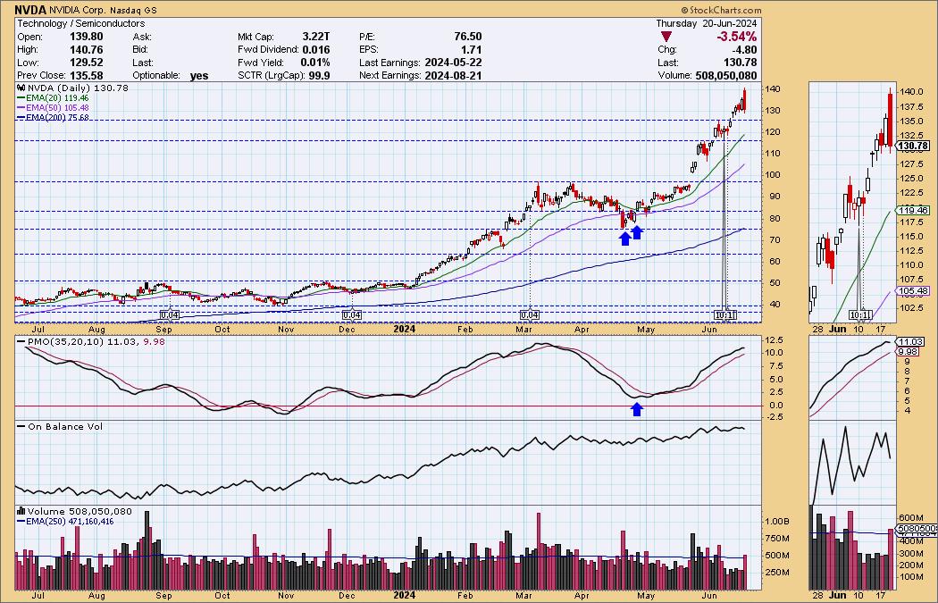Click the SCTR (LrgCap) value 99.9
Screen dimensions: 938x603
[319, 76]
